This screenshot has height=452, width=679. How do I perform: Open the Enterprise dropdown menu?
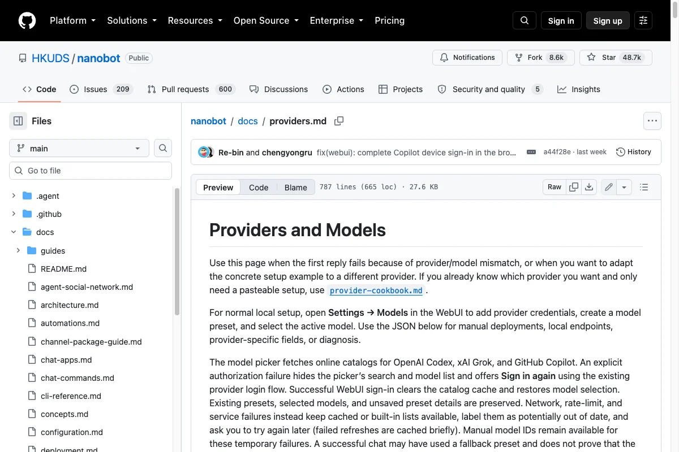337,20
